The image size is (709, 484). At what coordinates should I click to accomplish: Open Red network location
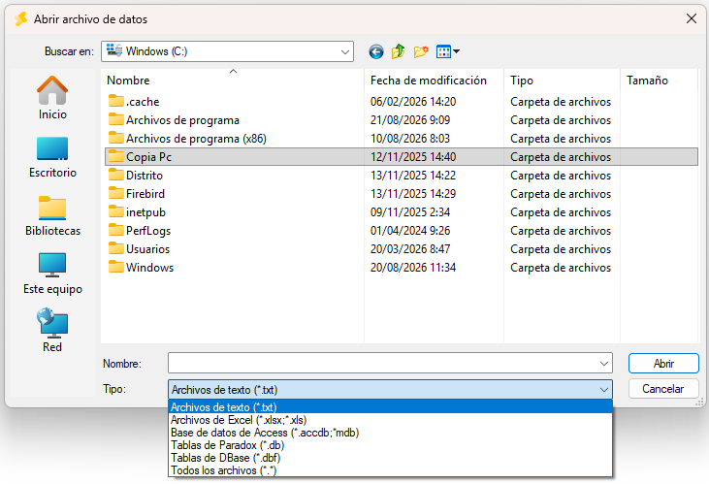[x=52, y=331]
